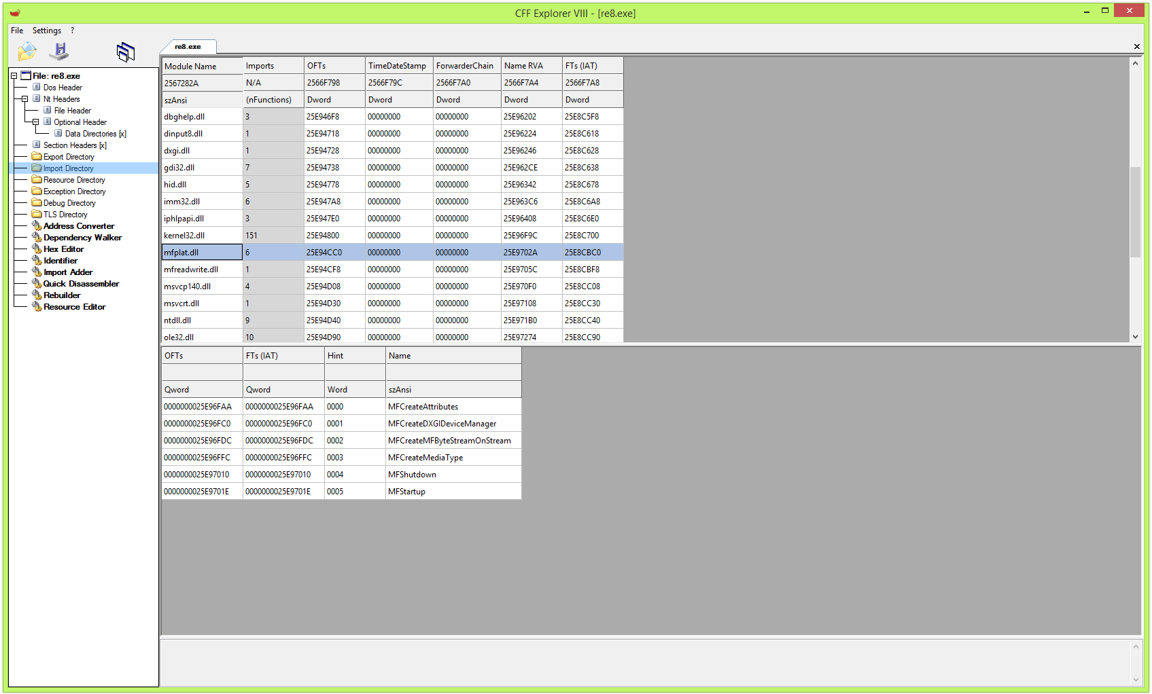Collapse the File: re8.exe root node
1152x694 pixels.
click(14, 76)
